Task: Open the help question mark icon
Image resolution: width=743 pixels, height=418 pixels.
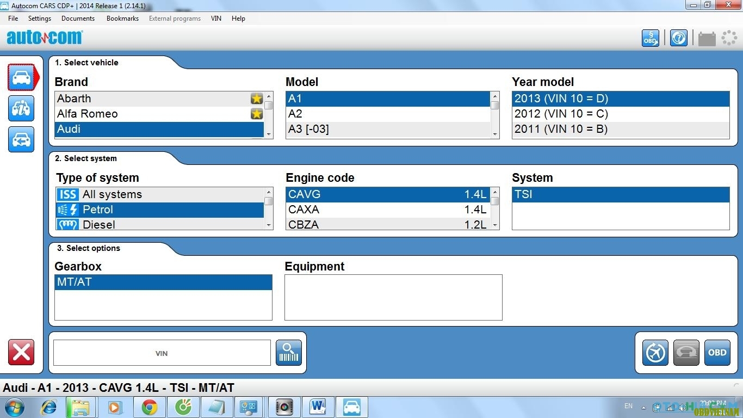Action: click(679, 38)
